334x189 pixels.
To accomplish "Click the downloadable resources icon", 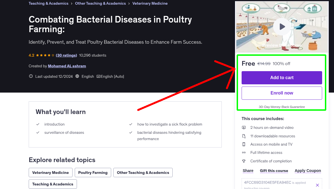I will click(244, 136).
